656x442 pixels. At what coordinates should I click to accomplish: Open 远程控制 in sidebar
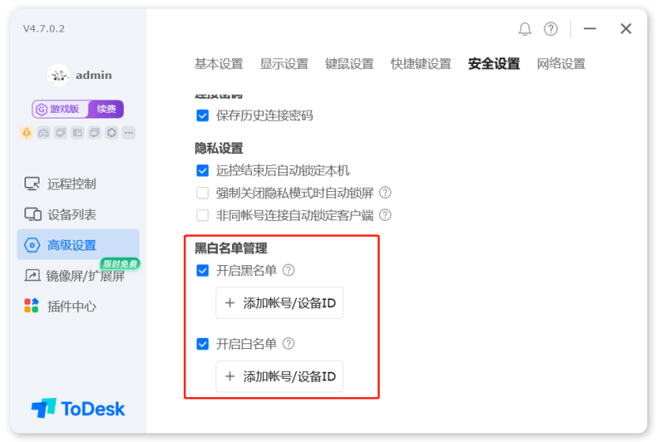click(x=78, y=184)
